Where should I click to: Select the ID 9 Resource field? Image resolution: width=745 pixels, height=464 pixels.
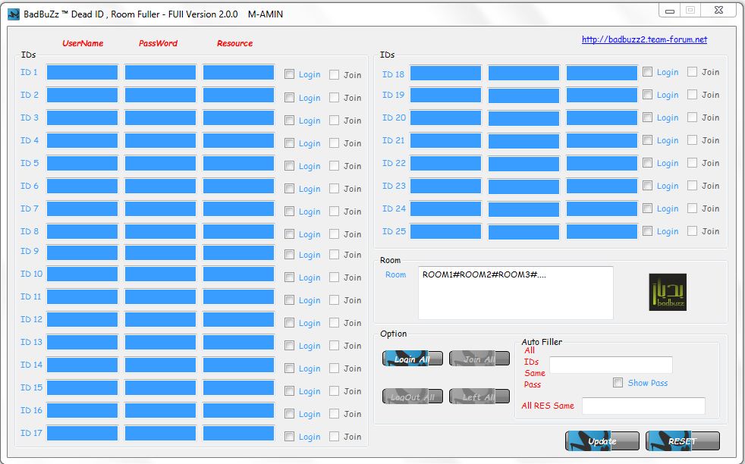[x=238, y=252]
